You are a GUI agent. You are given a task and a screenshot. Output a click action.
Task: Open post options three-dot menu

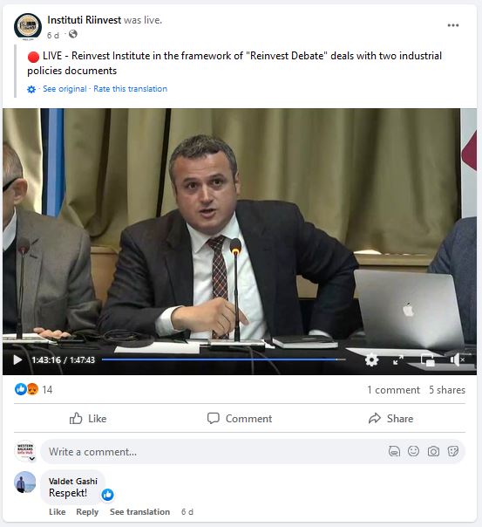(452, 25)
